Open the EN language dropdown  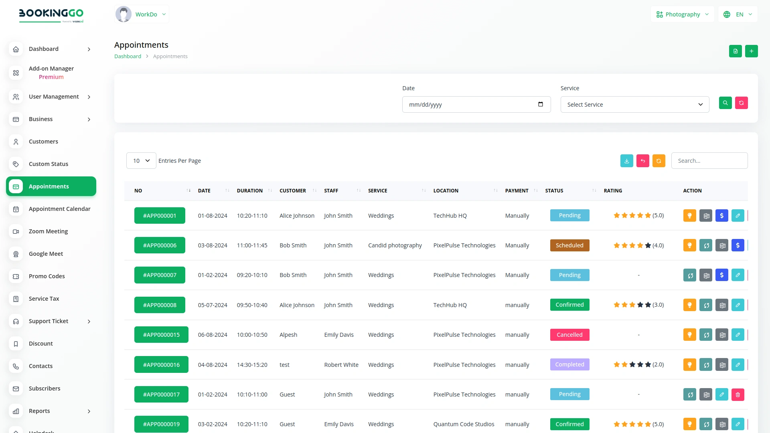click(738, 14)
